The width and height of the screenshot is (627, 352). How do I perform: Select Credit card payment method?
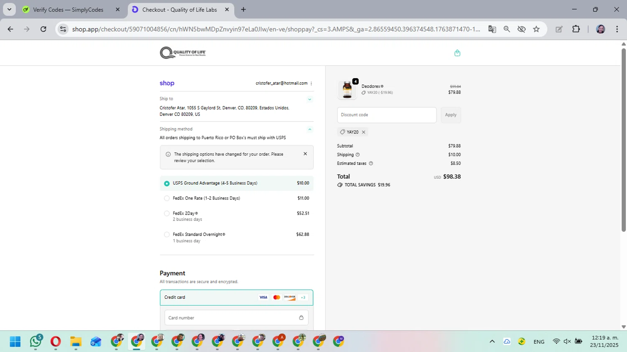click(237, 297)
